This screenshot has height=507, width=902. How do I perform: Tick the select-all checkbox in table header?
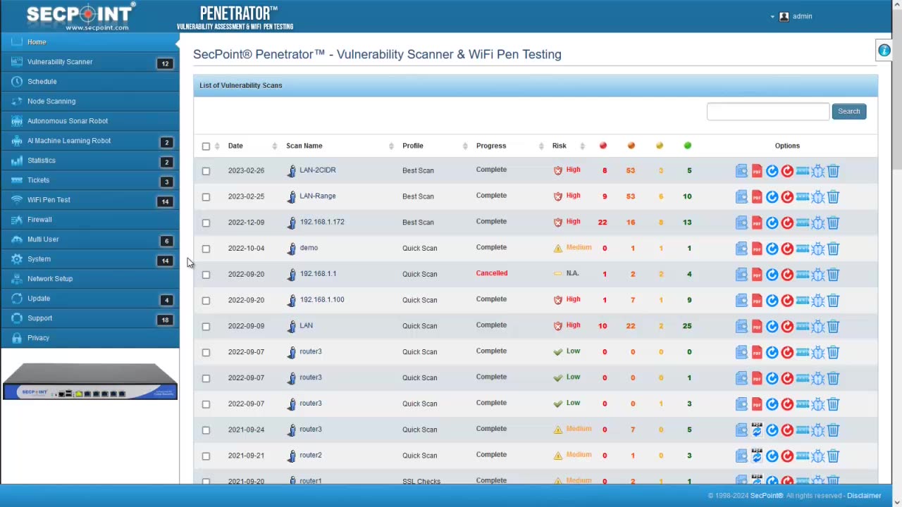coord(206,146)
